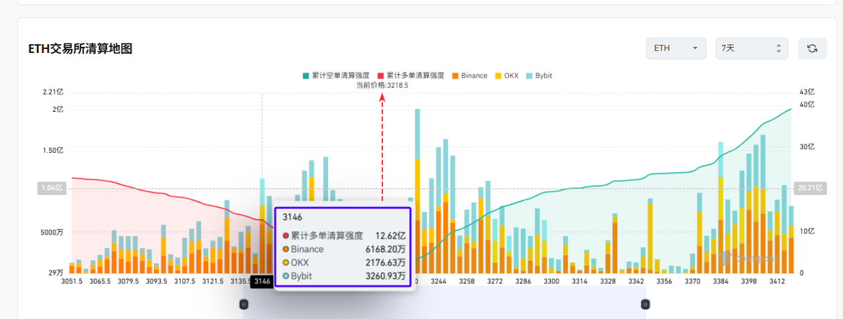Click the Binance row in the tooltip
The width and height of the screenshot is (843, 319).
click(343, 249)
